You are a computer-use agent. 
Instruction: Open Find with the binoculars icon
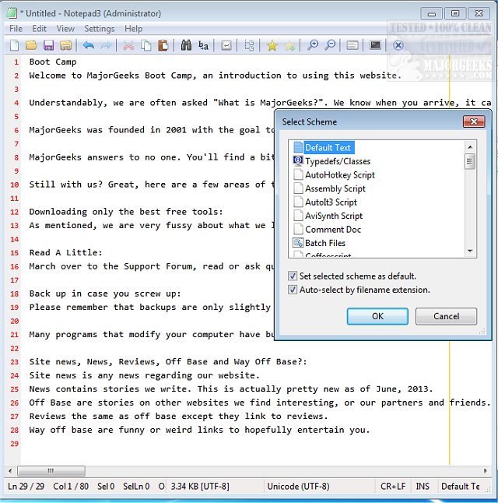pyautogui.click(x=186, y=46)
